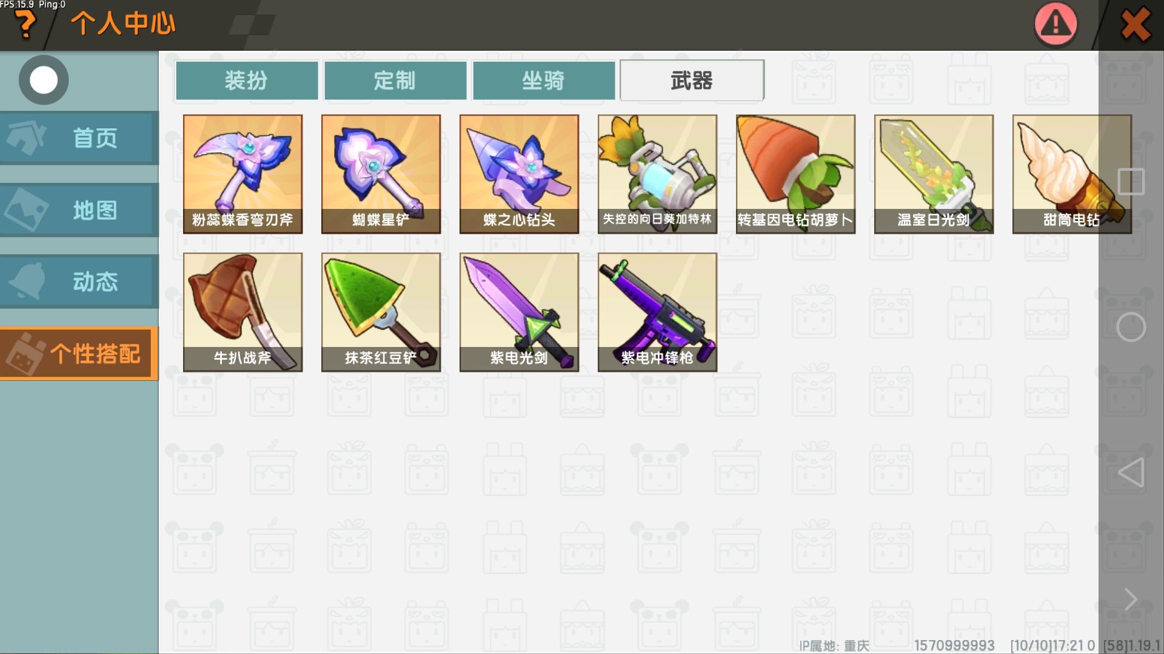1164x654 pixels.
Task: Switch to the 装扮 tab
Action: 246,80
